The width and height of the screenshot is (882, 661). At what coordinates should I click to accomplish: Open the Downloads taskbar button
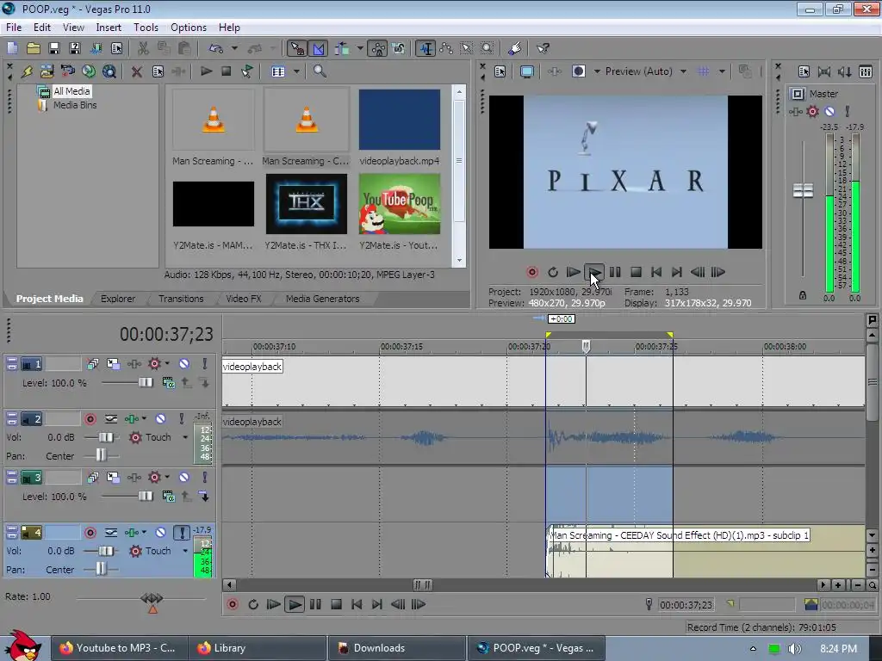(x=397, y=648)
